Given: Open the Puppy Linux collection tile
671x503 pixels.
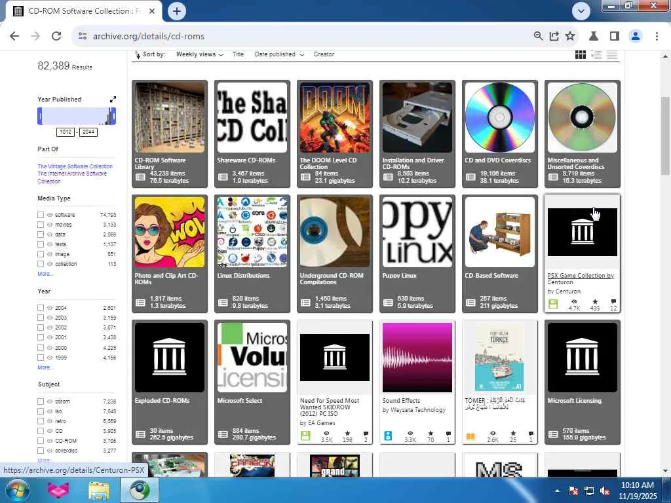Looking at the screenshot, I should [x=417, y=253].
